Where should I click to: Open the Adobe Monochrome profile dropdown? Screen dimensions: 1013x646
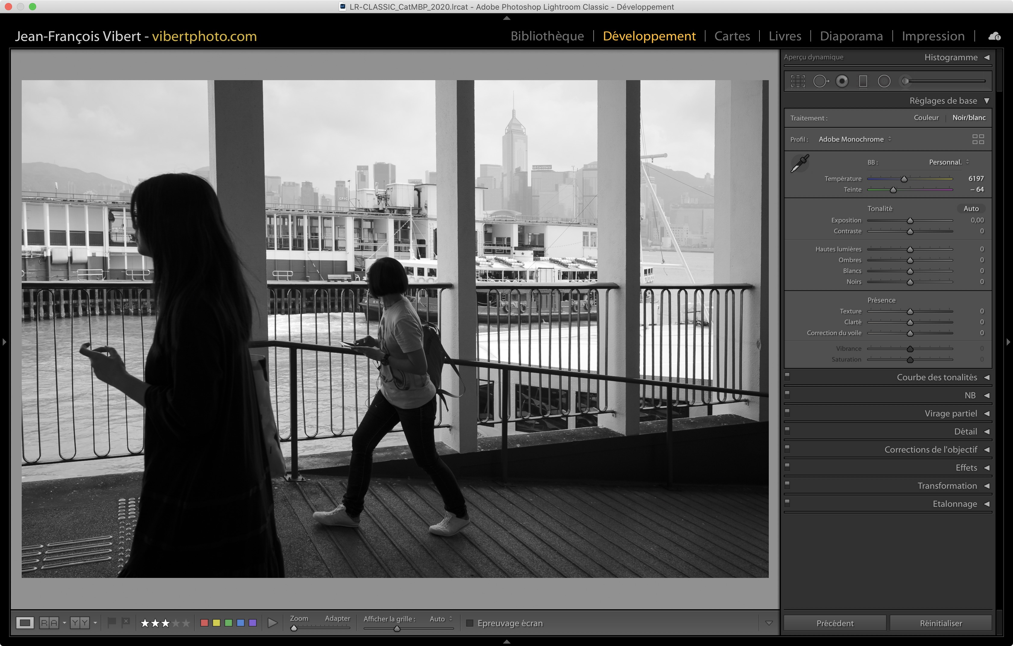855,139
